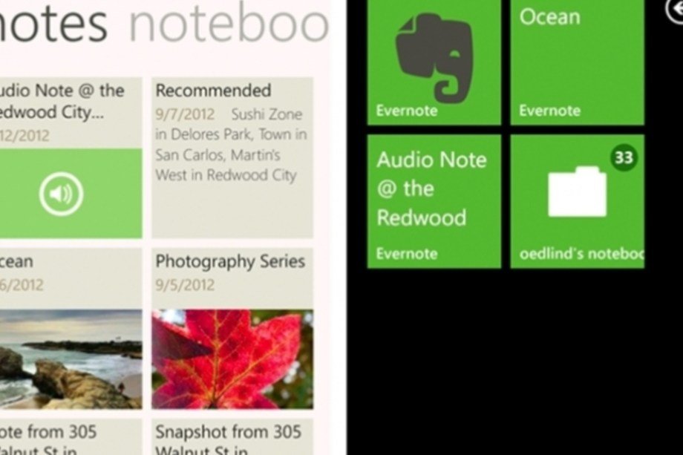Open the Ocean Evernote live tile

click(577, 62)
